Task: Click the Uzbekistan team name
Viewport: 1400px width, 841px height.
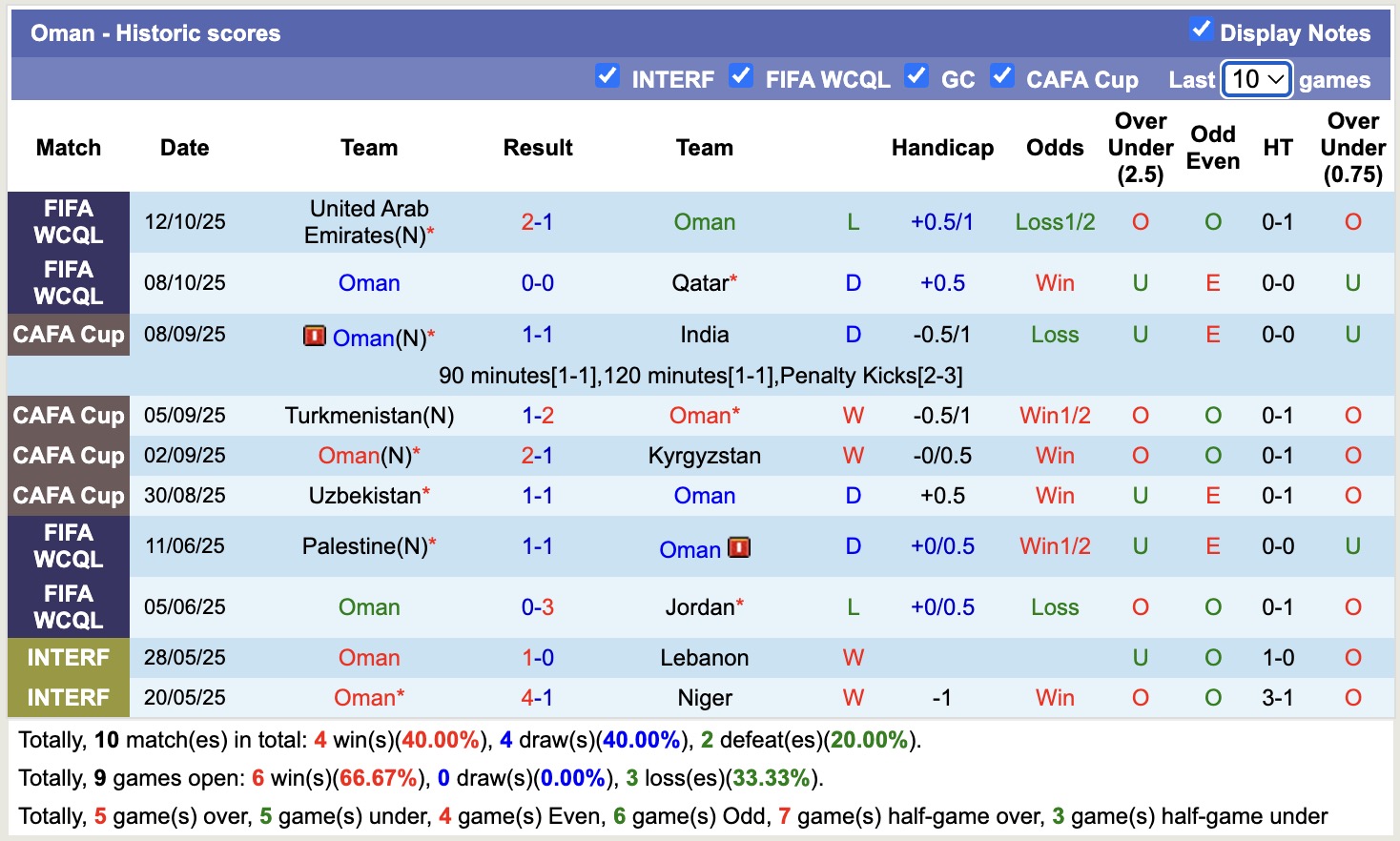Action: pos(364,496)
